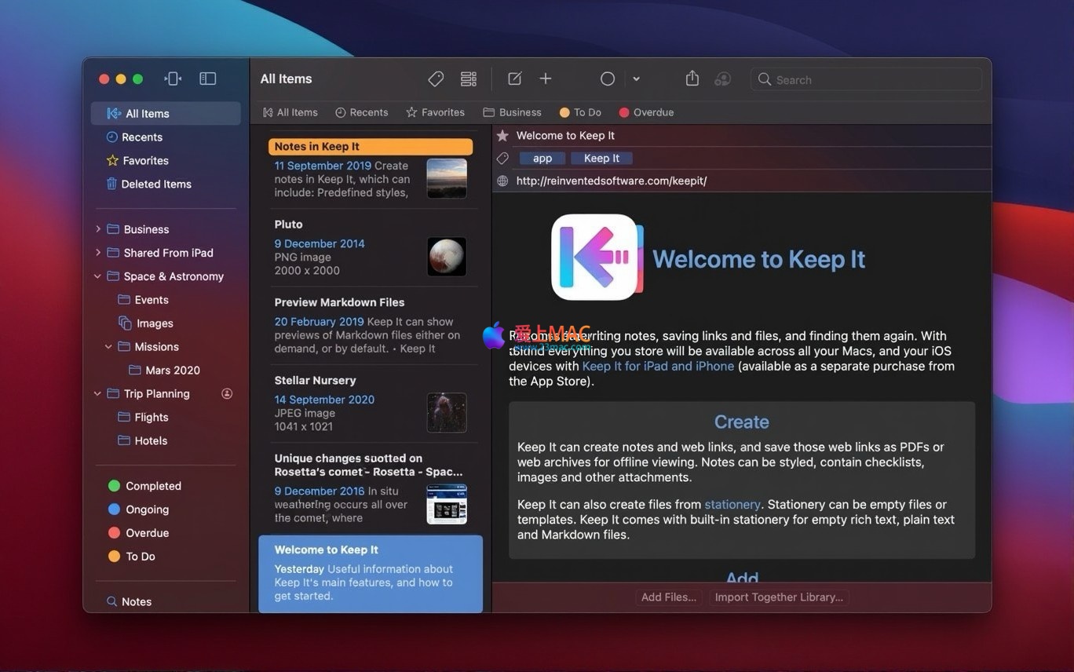
Task: Click the share icon in the toolbar
Action: coord(692,79)
